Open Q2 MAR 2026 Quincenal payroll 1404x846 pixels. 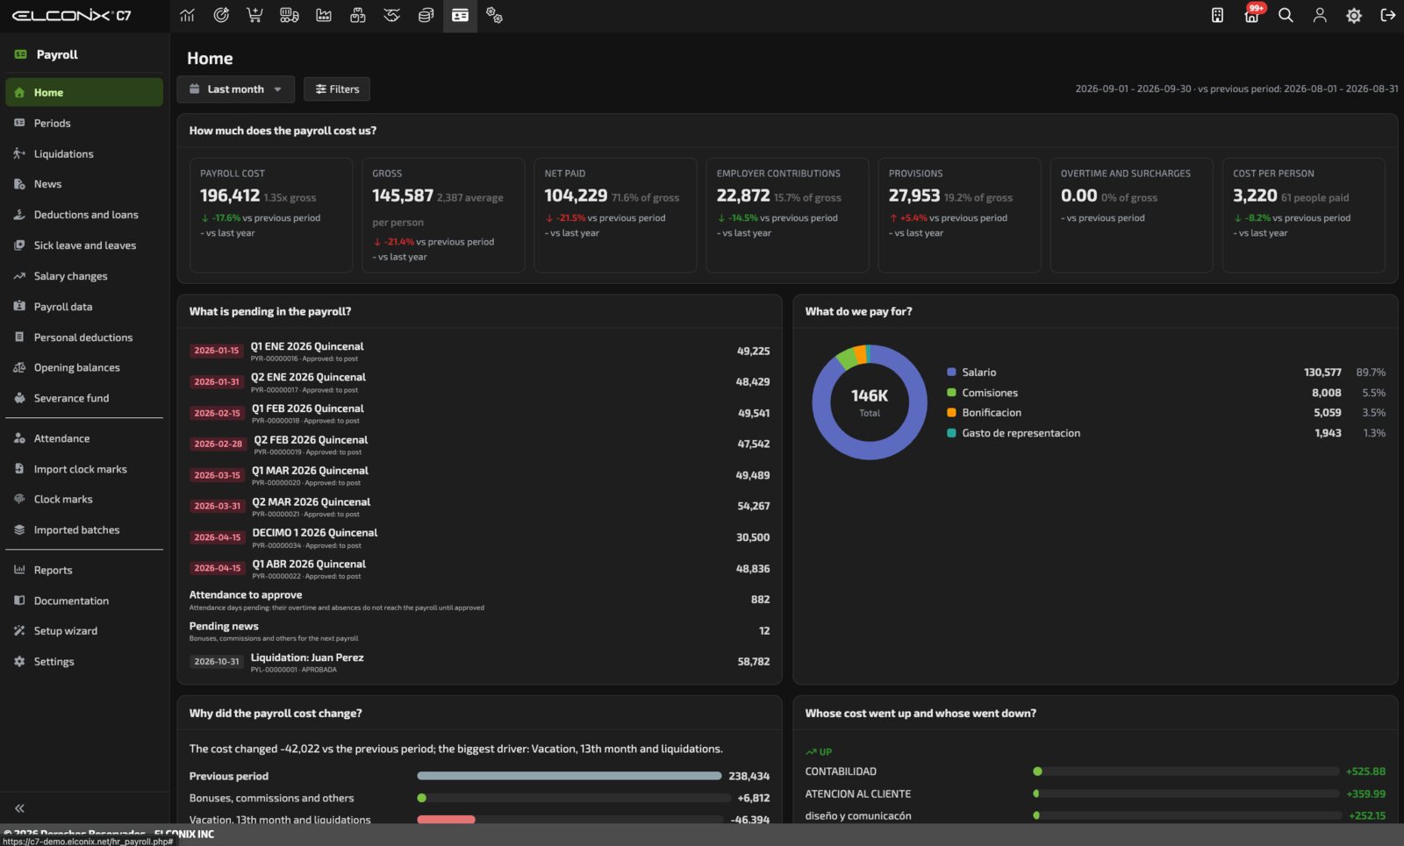pos(479,506)
